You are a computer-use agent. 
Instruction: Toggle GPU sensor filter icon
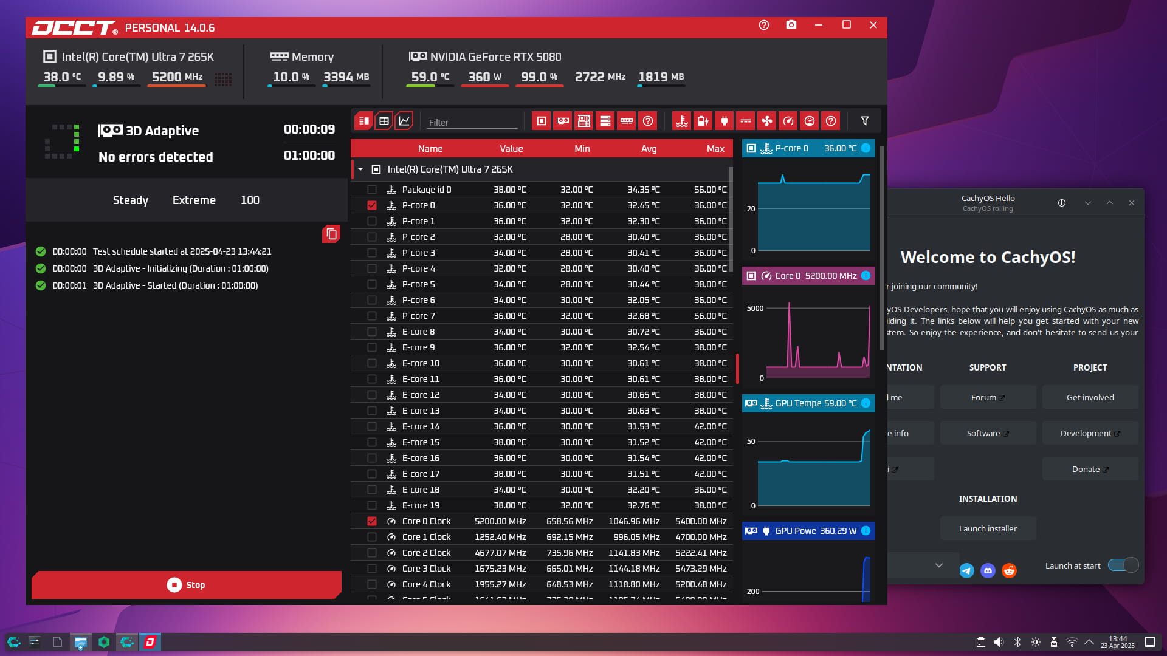563,121
